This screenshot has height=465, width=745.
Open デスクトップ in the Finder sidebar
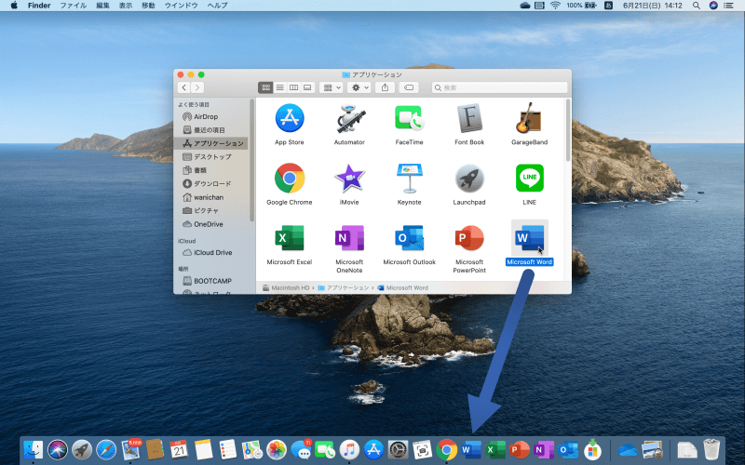point(210,156)
